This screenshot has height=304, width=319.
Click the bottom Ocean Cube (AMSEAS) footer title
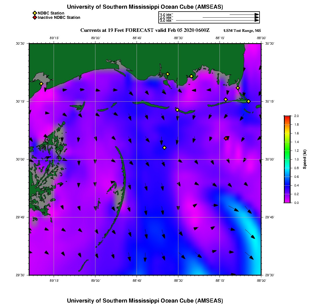point(145,301)
